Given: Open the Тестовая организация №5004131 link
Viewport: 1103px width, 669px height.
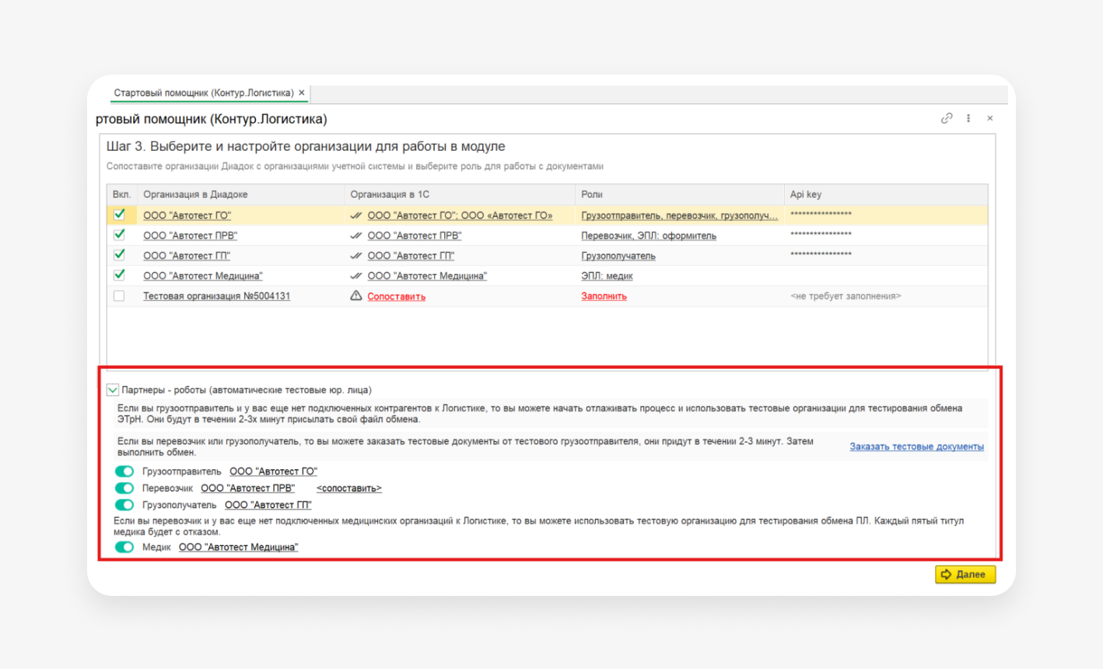Looking at the screenshot, I should pos(216,296).
